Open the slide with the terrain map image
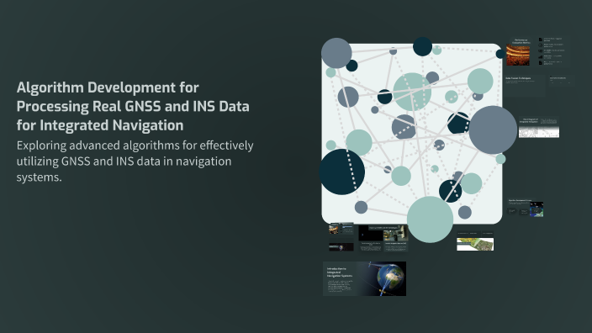The image size is (592, 333). 475,240
